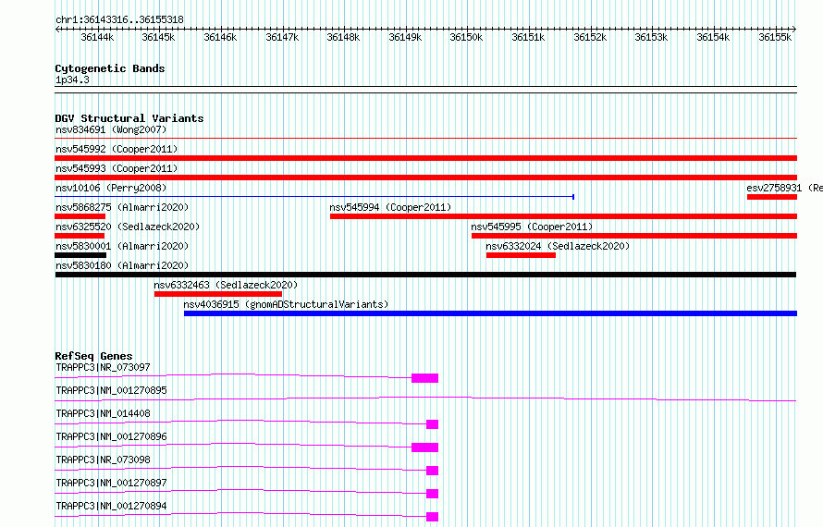The image size is (823, 527).
Task: Select the esv2758931 red variant bar
Action: (x=772, y=197)
